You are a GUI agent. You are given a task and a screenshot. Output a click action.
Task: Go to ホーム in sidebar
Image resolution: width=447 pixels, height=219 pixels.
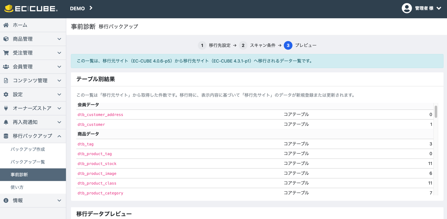click(33, 25)
